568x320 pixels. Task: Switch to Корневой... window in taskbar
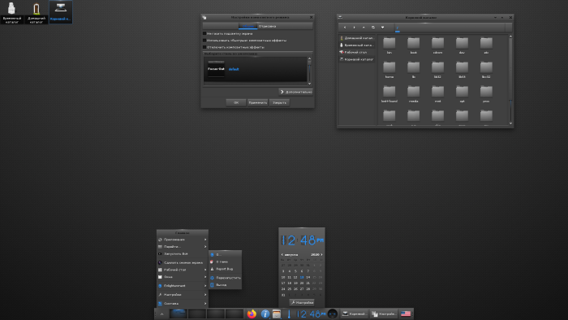click(x=355, y=314)
